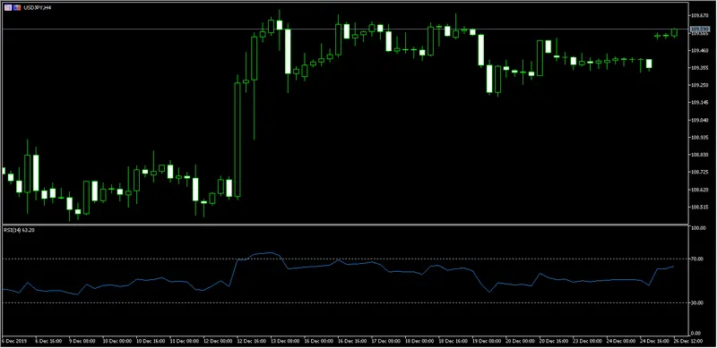Select the RSI 30.00 level label
This screenshot has width=717, height=348.
pyautogui.click(x=696, y=302)
